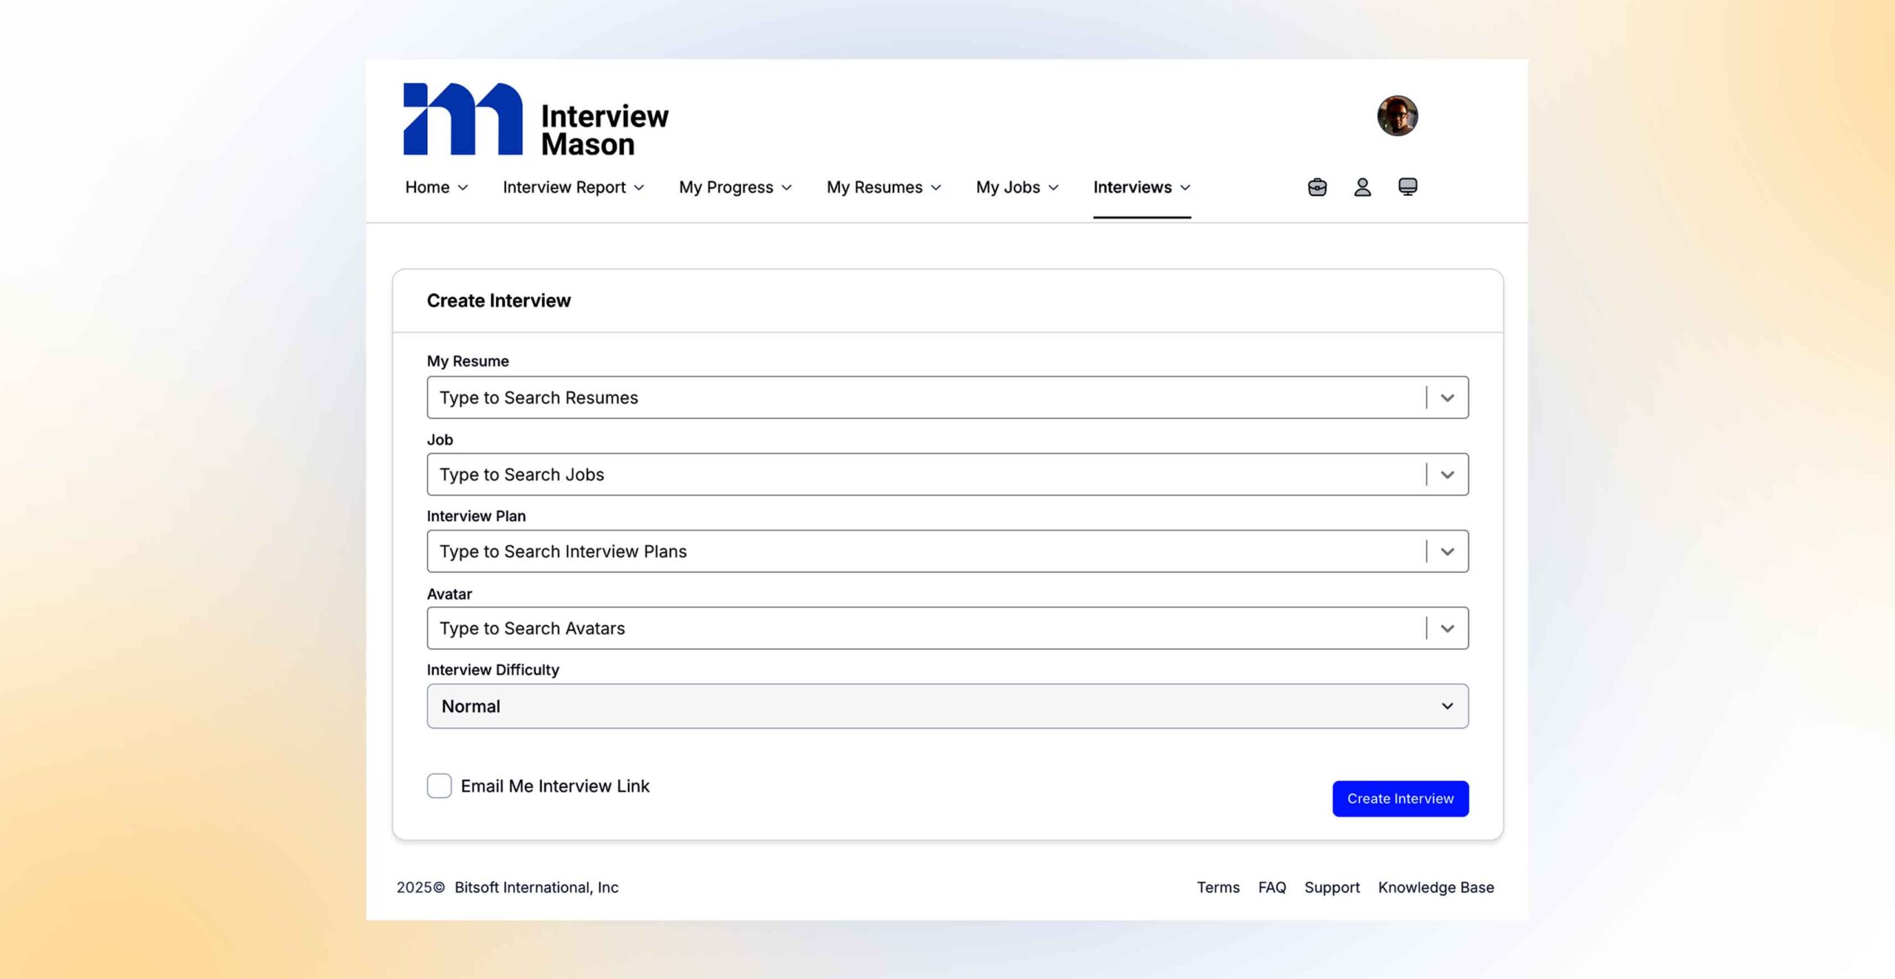This screenshot has height=979, width=1895.
Task: Click the monitor display icon
Action: 1407,187
